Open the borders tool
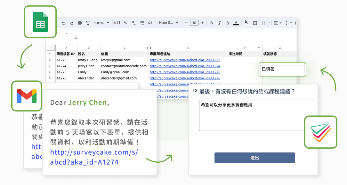 (x=255, y=23)
